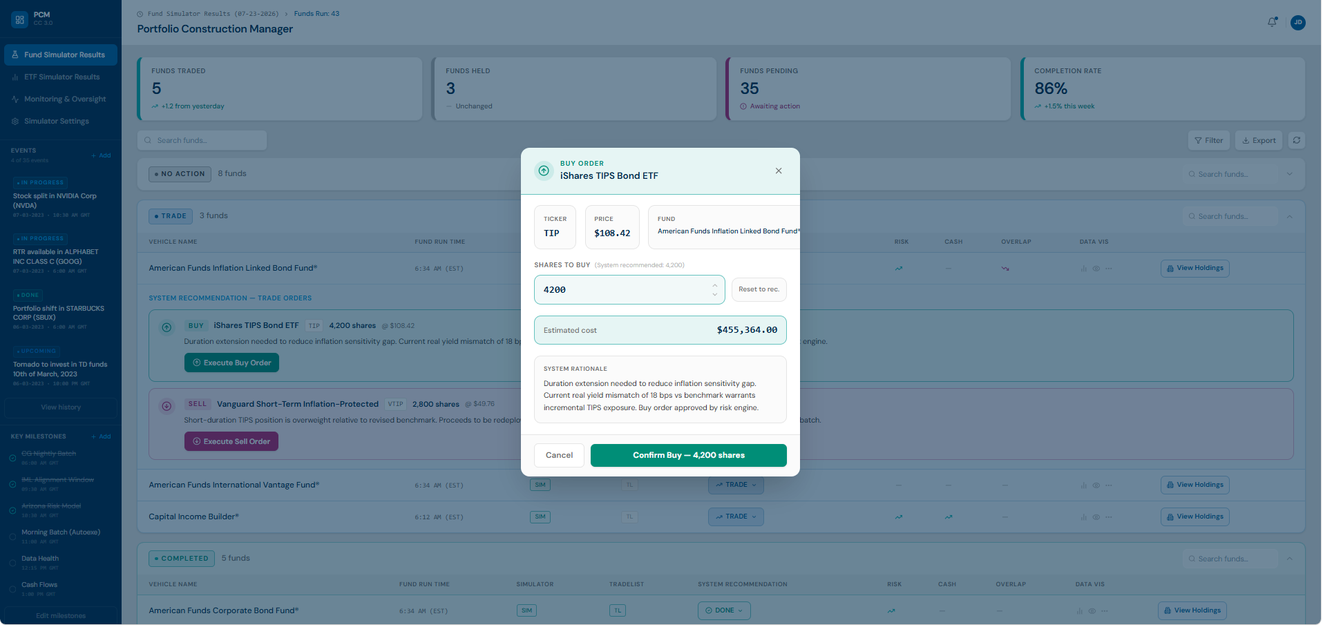Image resolution: width=1323 pixels, height=627 pixels.
Task: Click Export button
Action: (x=1259, y=141)
